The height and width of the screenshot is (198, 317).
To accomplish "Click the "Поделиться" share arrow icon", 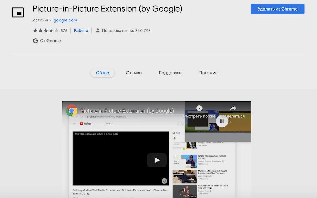I will pyautogui.click(x=233, y=108).
